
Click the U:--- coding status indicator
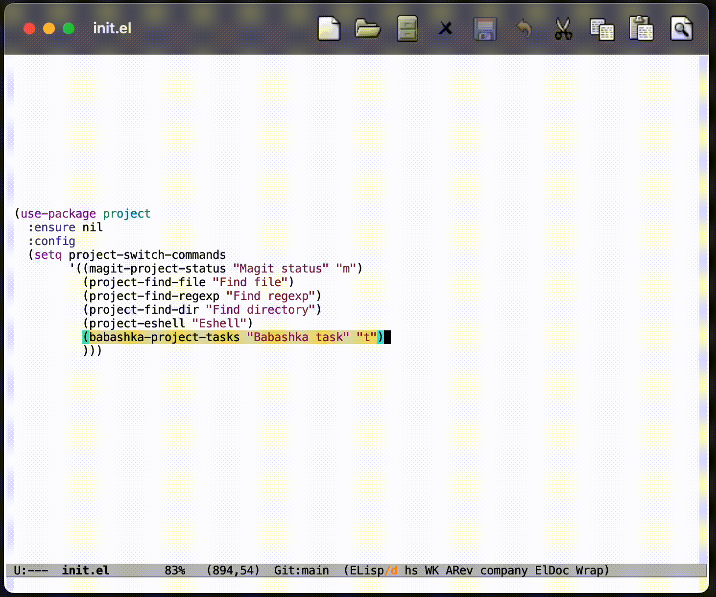coord(31,570)
